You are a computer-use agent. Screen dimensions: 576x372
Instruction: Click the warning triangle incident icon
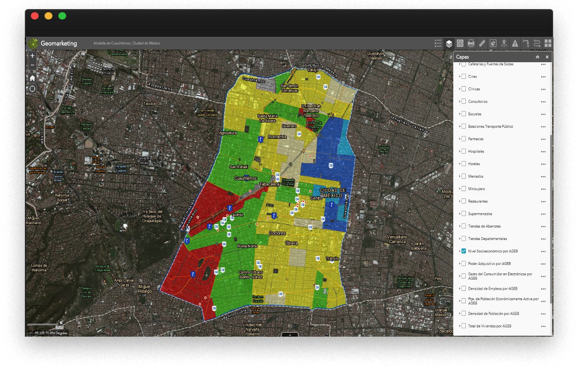coord(515,43)
